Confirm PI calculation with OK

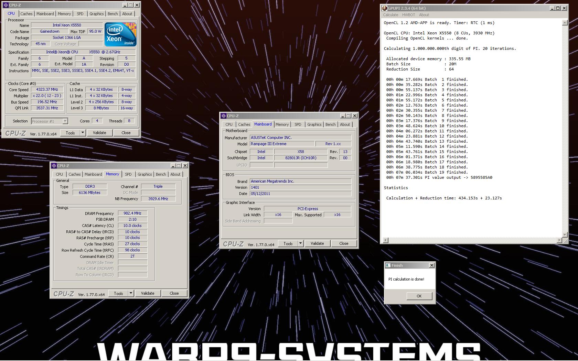419,296
